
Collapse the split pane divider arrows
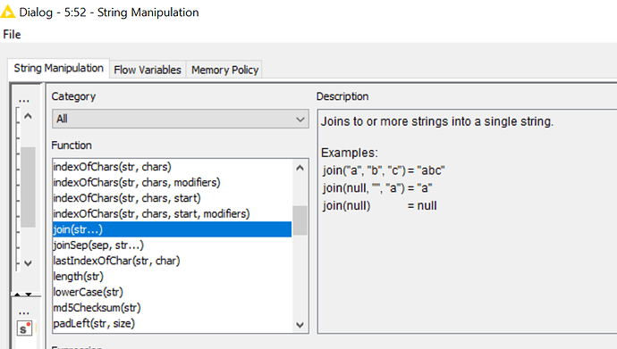[x=23, y=294]
